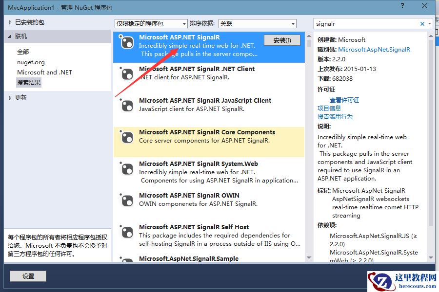Click the SignalR Self Host package icon

[x=126, y=233]
